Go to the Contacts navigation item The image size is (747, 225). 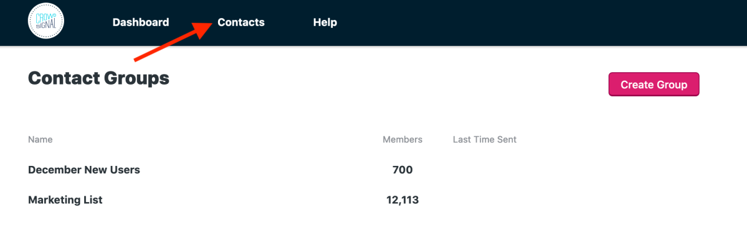coord(241,22)
